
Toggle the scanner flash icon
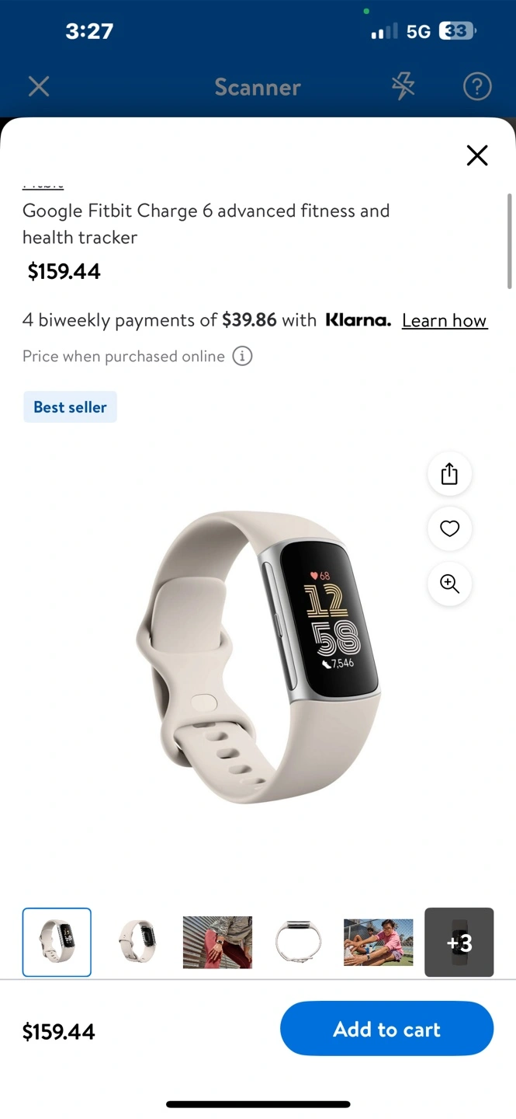point(403,87)
